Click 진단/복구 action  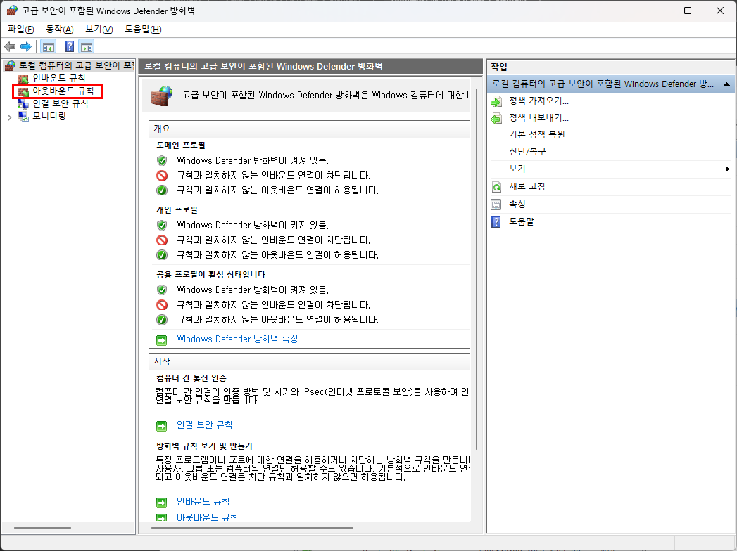coord(527,152)
